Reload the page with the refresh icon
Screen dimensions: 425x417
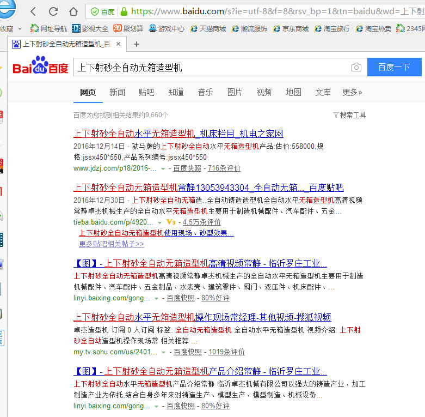(53, 11)
